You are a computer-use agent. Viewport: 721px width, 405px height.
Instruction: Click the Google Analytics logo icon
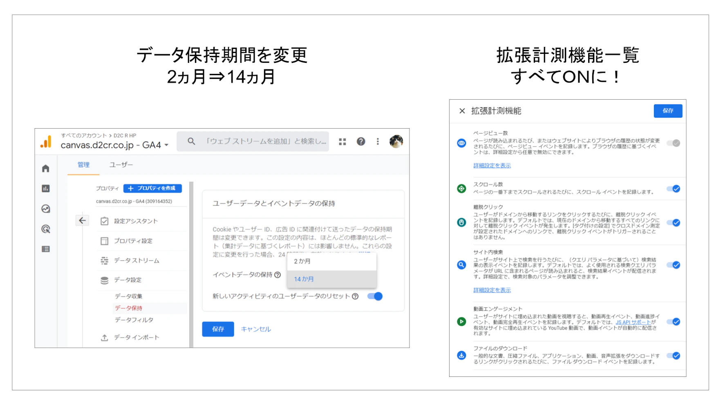(x=46, y=142)
